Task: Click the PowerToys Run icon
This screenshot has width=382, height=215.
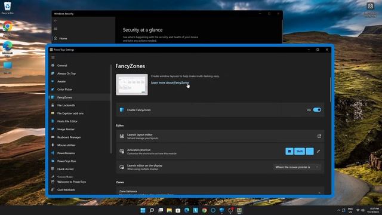Action: 53,161
